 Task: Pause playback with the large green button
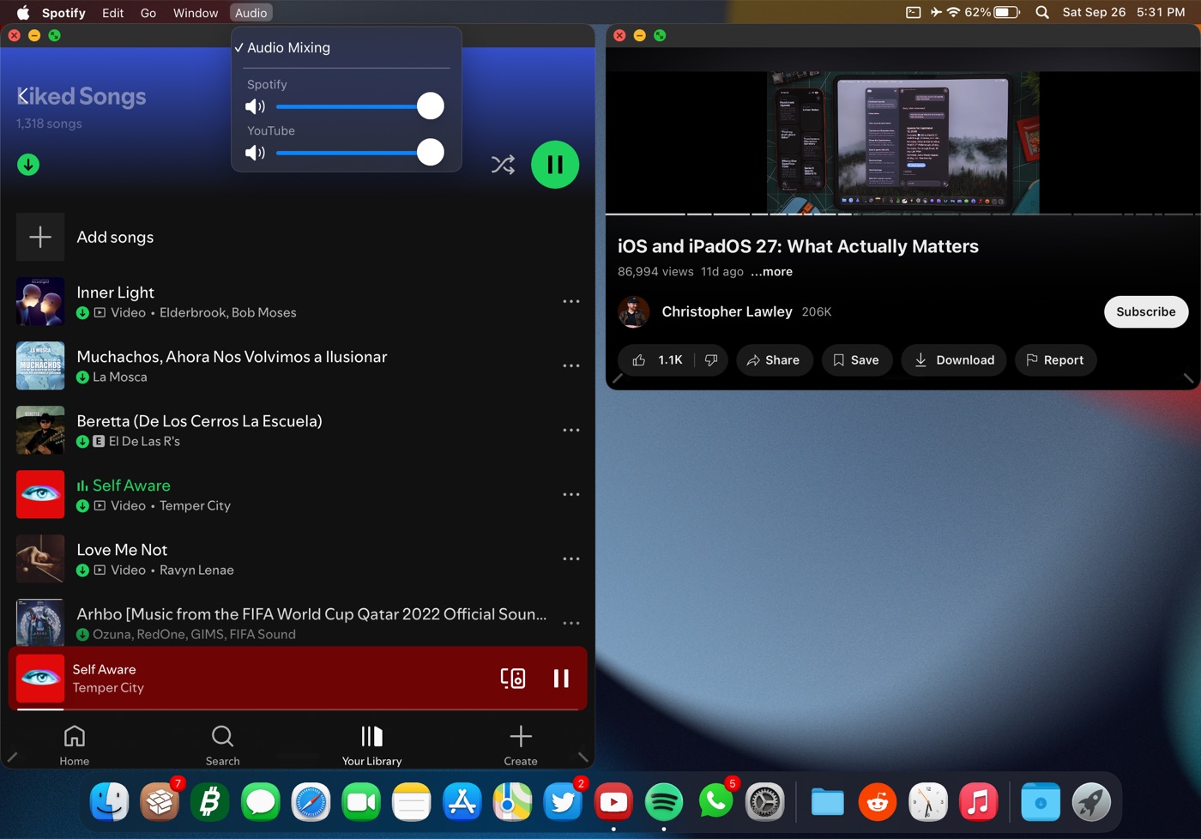[555, 164]
